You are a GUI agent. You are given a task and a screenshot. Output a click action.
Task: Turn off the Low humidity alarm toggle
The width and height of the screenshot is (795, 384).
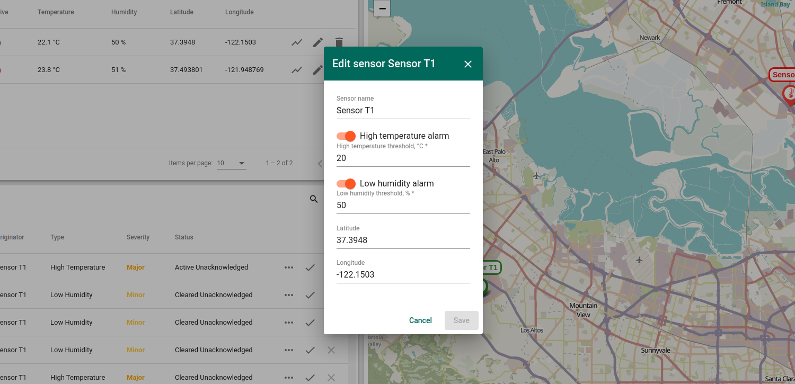(x=346, y=183)
